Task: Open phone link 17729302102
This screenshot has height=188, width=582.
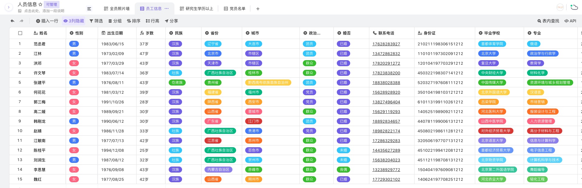Action: (386, 179)
